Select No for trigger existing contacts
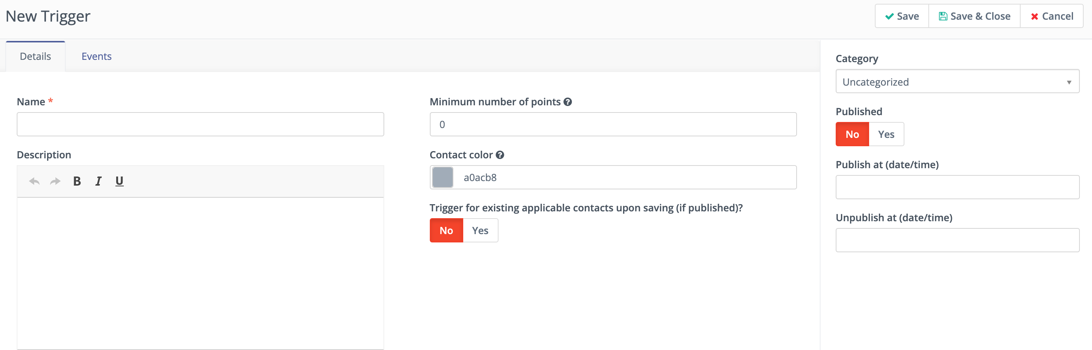This screenshot has height=350, width=1092. click(446, 230)
